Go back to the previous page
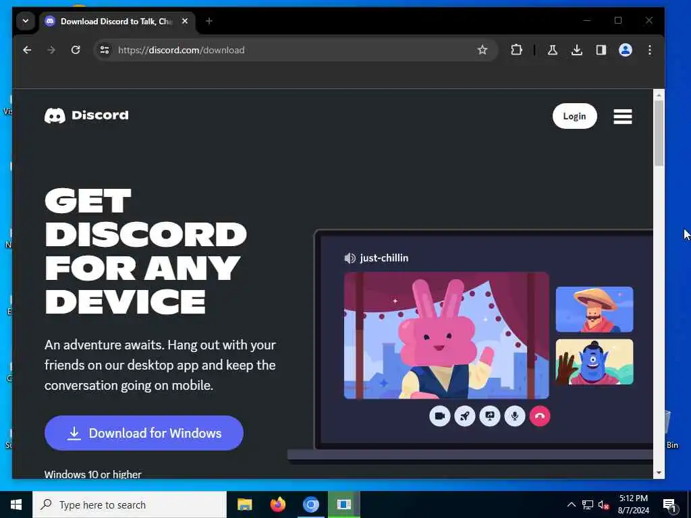The image size is (691, 518). point(27,50)
